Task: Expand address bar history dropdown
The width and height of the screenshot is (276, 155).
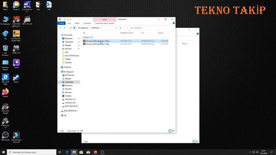Action: point(116,28)
